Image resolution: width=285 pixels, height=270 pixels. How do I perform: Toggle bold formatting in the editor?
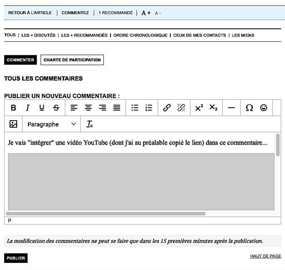(13, 108)
